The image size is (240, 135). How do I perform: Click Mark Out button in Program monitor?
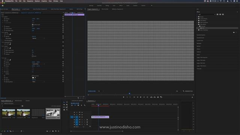tap(130, 97)
